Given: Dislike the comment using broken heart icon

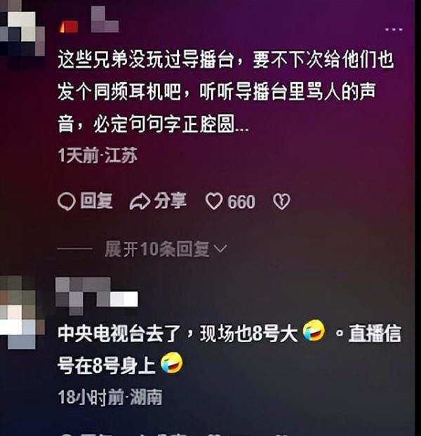Looking at the screenshot, I should [x=281, y=202].
